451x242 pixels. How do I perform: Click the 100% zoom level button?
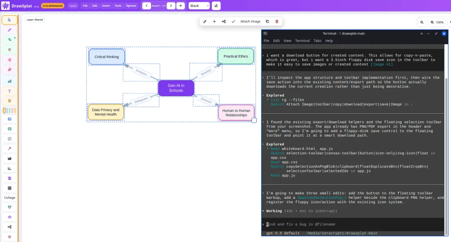[x=437, y=22]
